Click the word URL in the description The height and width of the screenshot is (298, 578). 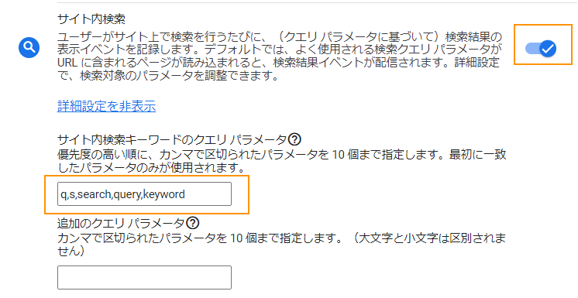click(x=67, y=63)
